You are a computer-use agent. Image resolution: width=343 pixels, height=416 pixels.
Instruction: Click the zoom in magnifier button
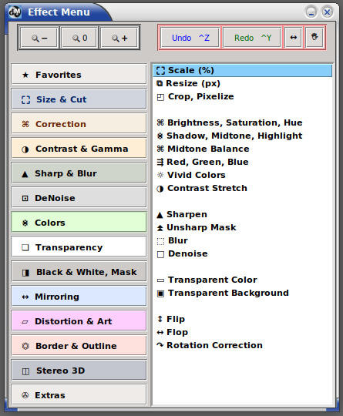point(119,38)
